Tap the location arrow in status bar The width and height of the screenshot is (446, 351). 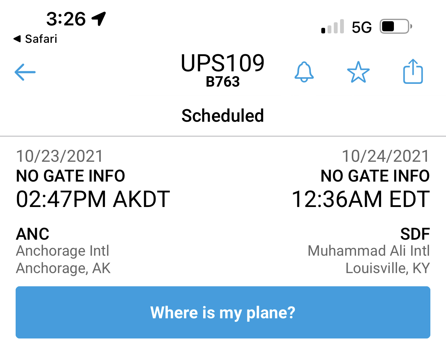99,18
